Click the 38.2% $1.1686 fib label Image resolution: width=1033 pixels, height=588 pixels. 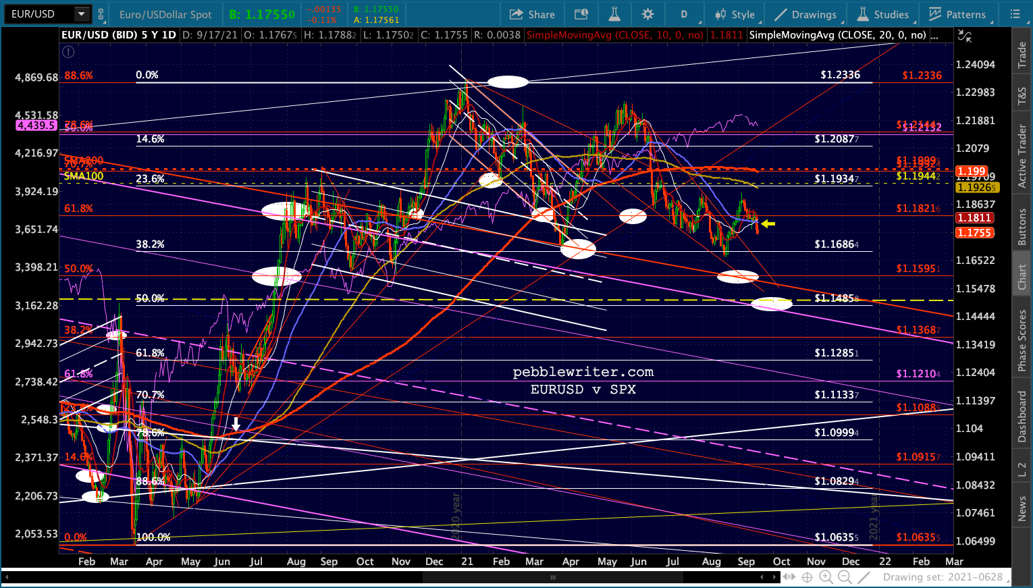click(837, 244)
